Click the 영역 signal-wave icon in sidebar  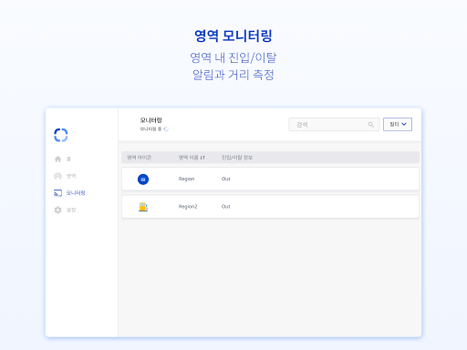(57, 176)
